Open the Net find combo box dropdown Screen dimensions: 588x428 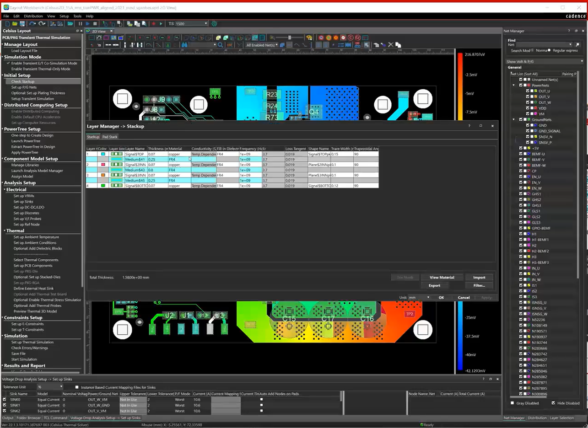[571, 44]
